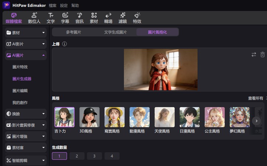
Task: Open the 音訊 audio panel
Action: tap(79, 18)
